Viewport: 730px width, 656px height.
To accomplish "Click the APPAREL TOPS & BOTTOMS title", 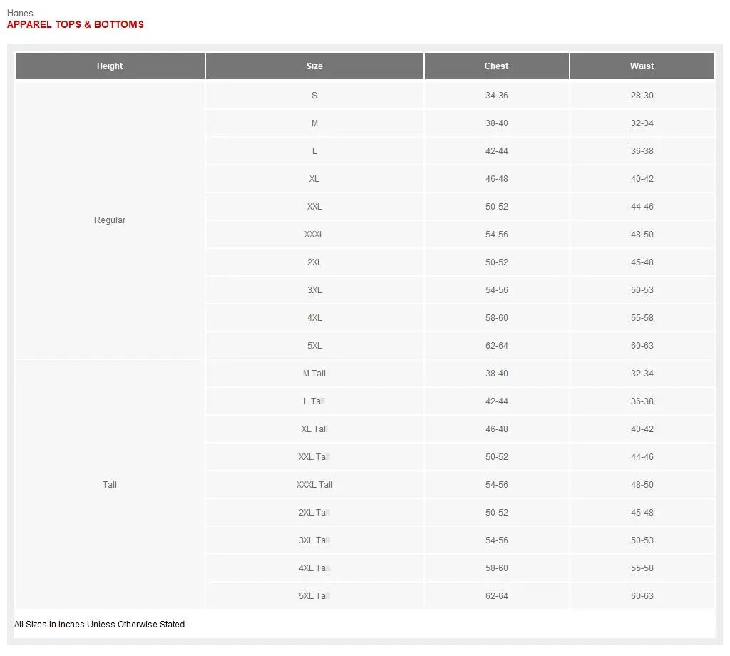I will (x=76, y=24).
